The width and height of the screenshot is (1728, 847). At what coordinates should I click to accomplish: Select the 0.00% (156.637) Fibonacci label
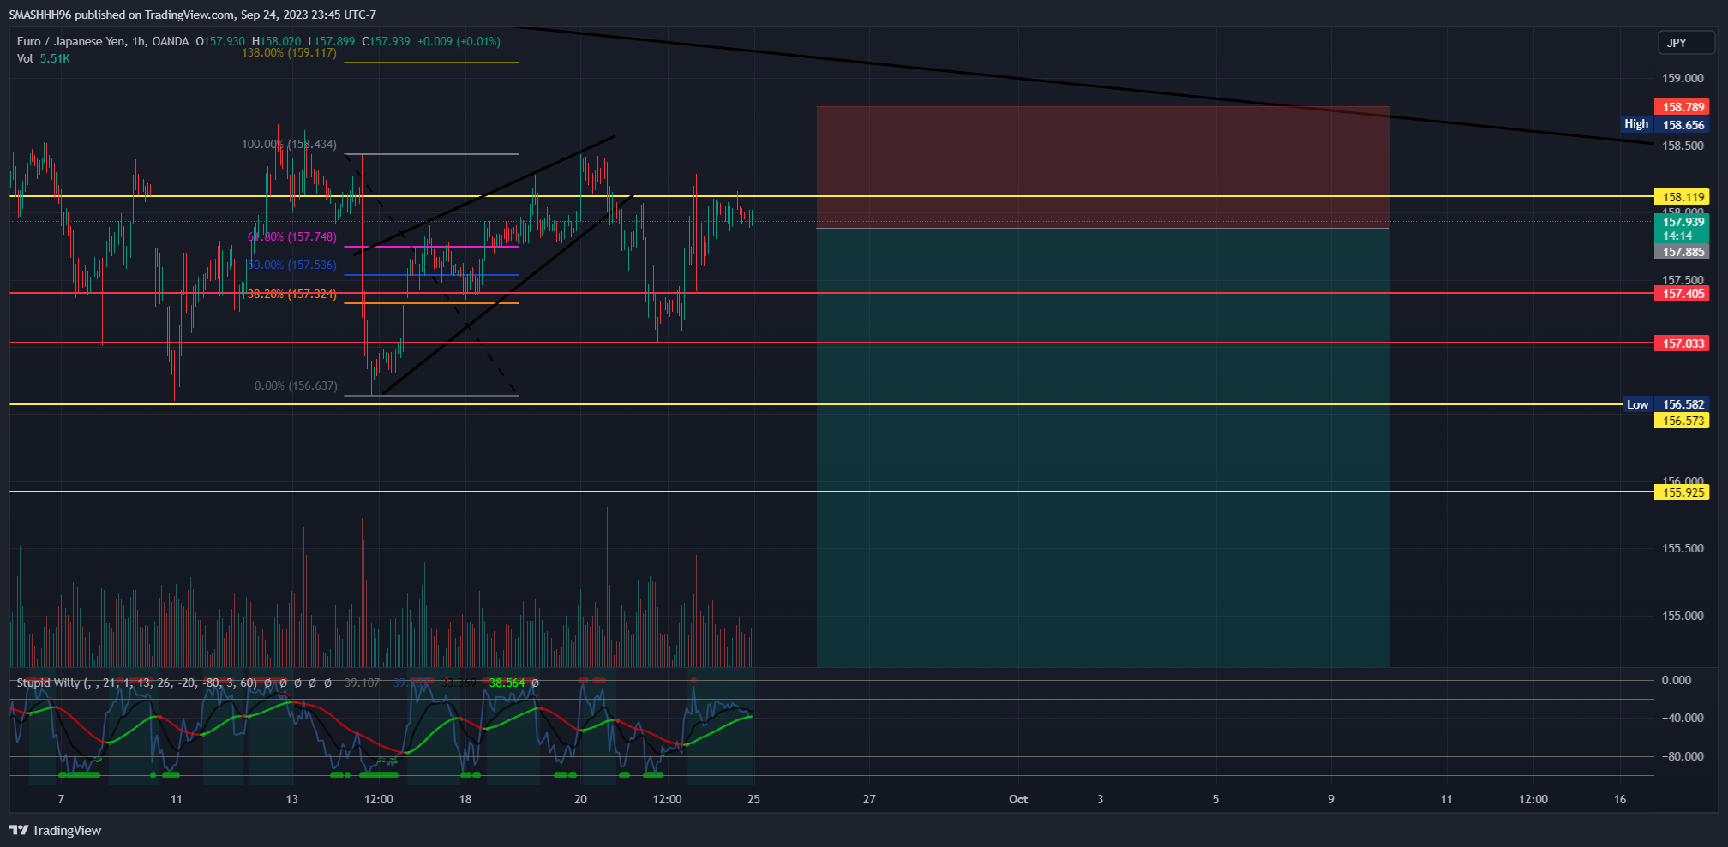(x=296, y=385)
